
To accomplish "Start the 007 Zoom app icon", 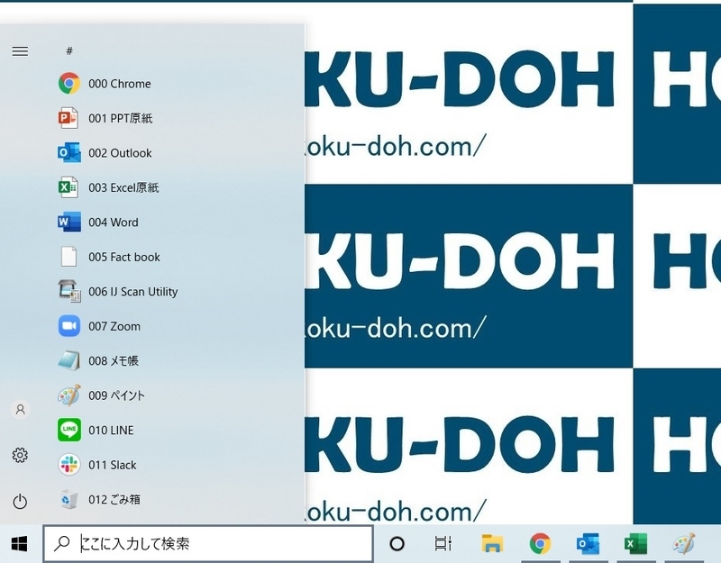I will coord(69,326).
